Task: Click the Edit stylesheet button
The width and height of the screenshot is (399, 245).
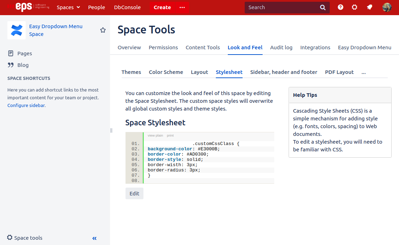Action: pyautogui.click(x=134, y=194)
